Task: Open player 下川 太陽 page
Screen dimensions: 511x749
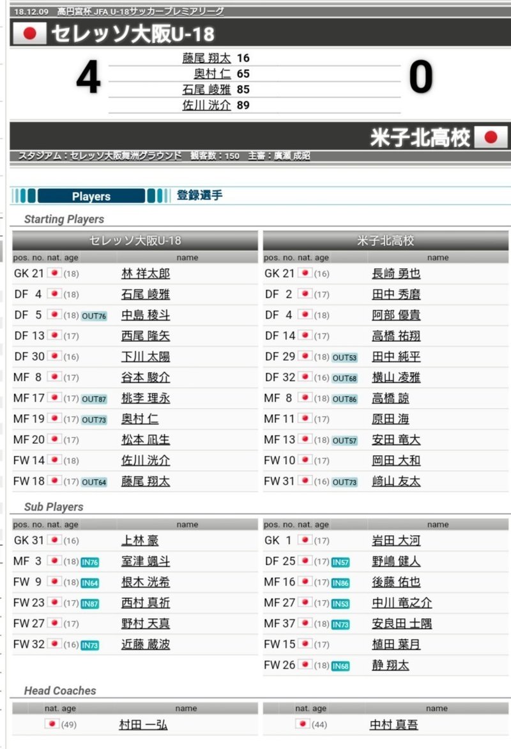Action: pyautogui.click(x=146, y=357)
